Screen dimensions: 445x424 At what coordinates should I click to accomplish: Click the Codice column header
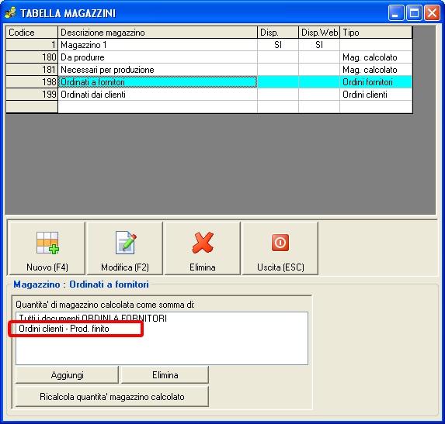(x=32, y=33)
